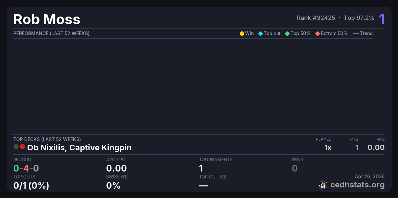398x198 pixels.
Task: Select the Rob Moss player name
Action: tap(47, 20)
